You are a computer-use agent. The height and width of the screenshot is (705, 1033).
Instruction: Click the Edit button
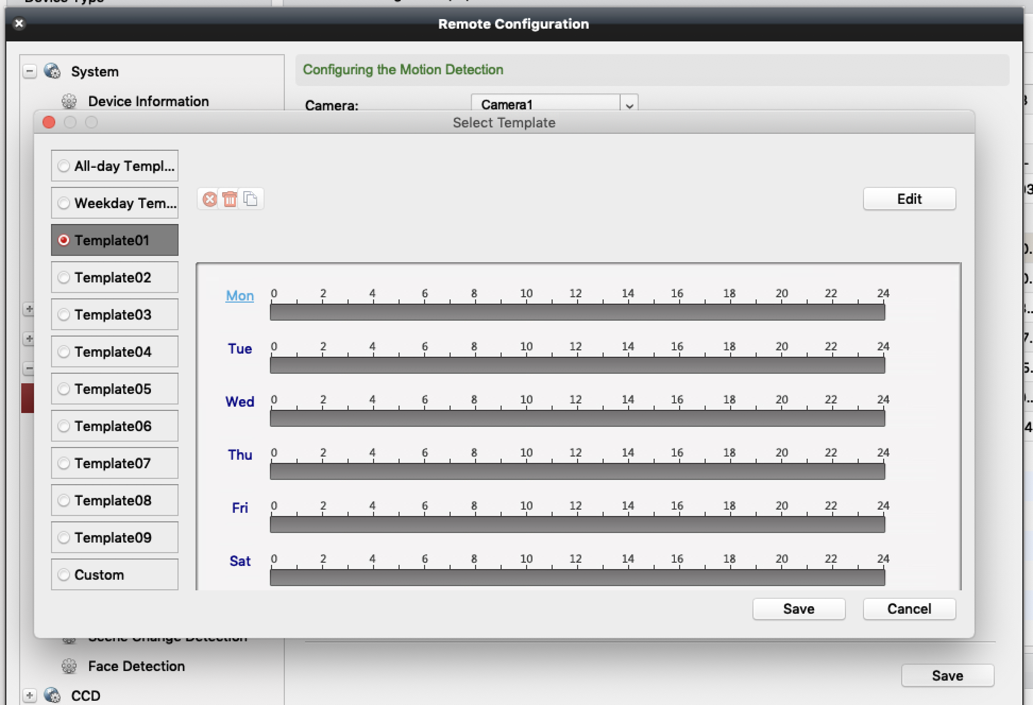[909, 199]
